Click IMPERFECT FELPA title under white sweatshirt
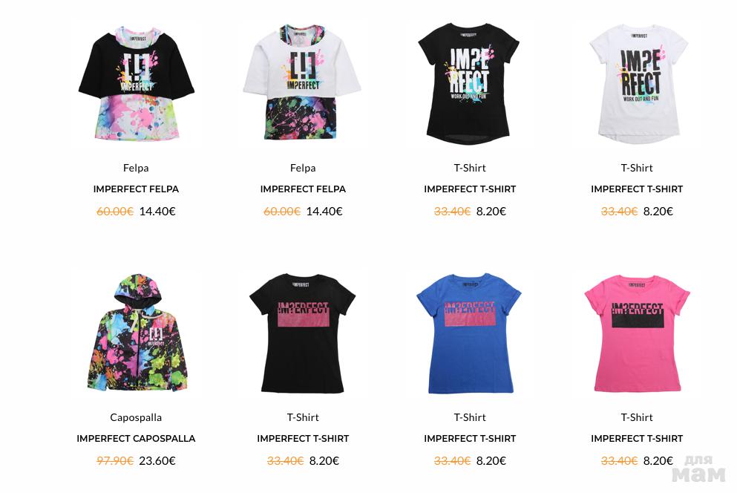 (x=303, y=189)
